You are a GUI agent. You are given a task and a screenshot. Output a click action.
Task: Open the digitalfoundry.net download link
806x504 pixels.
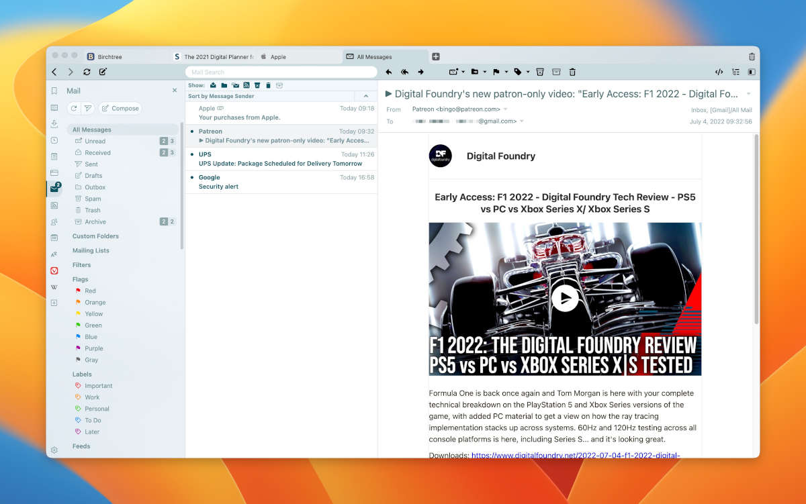click(576, 455)
